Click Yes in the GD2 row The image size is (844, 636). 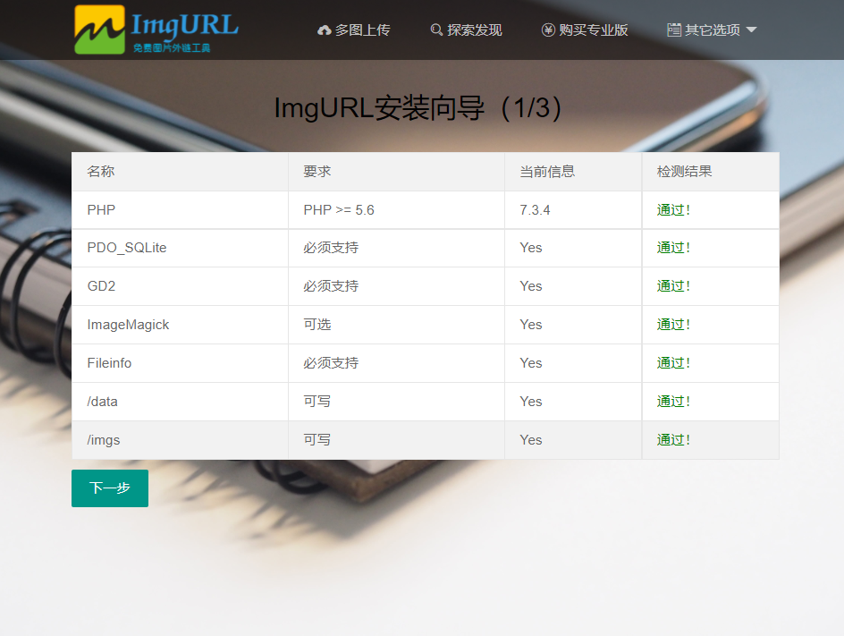531,286
